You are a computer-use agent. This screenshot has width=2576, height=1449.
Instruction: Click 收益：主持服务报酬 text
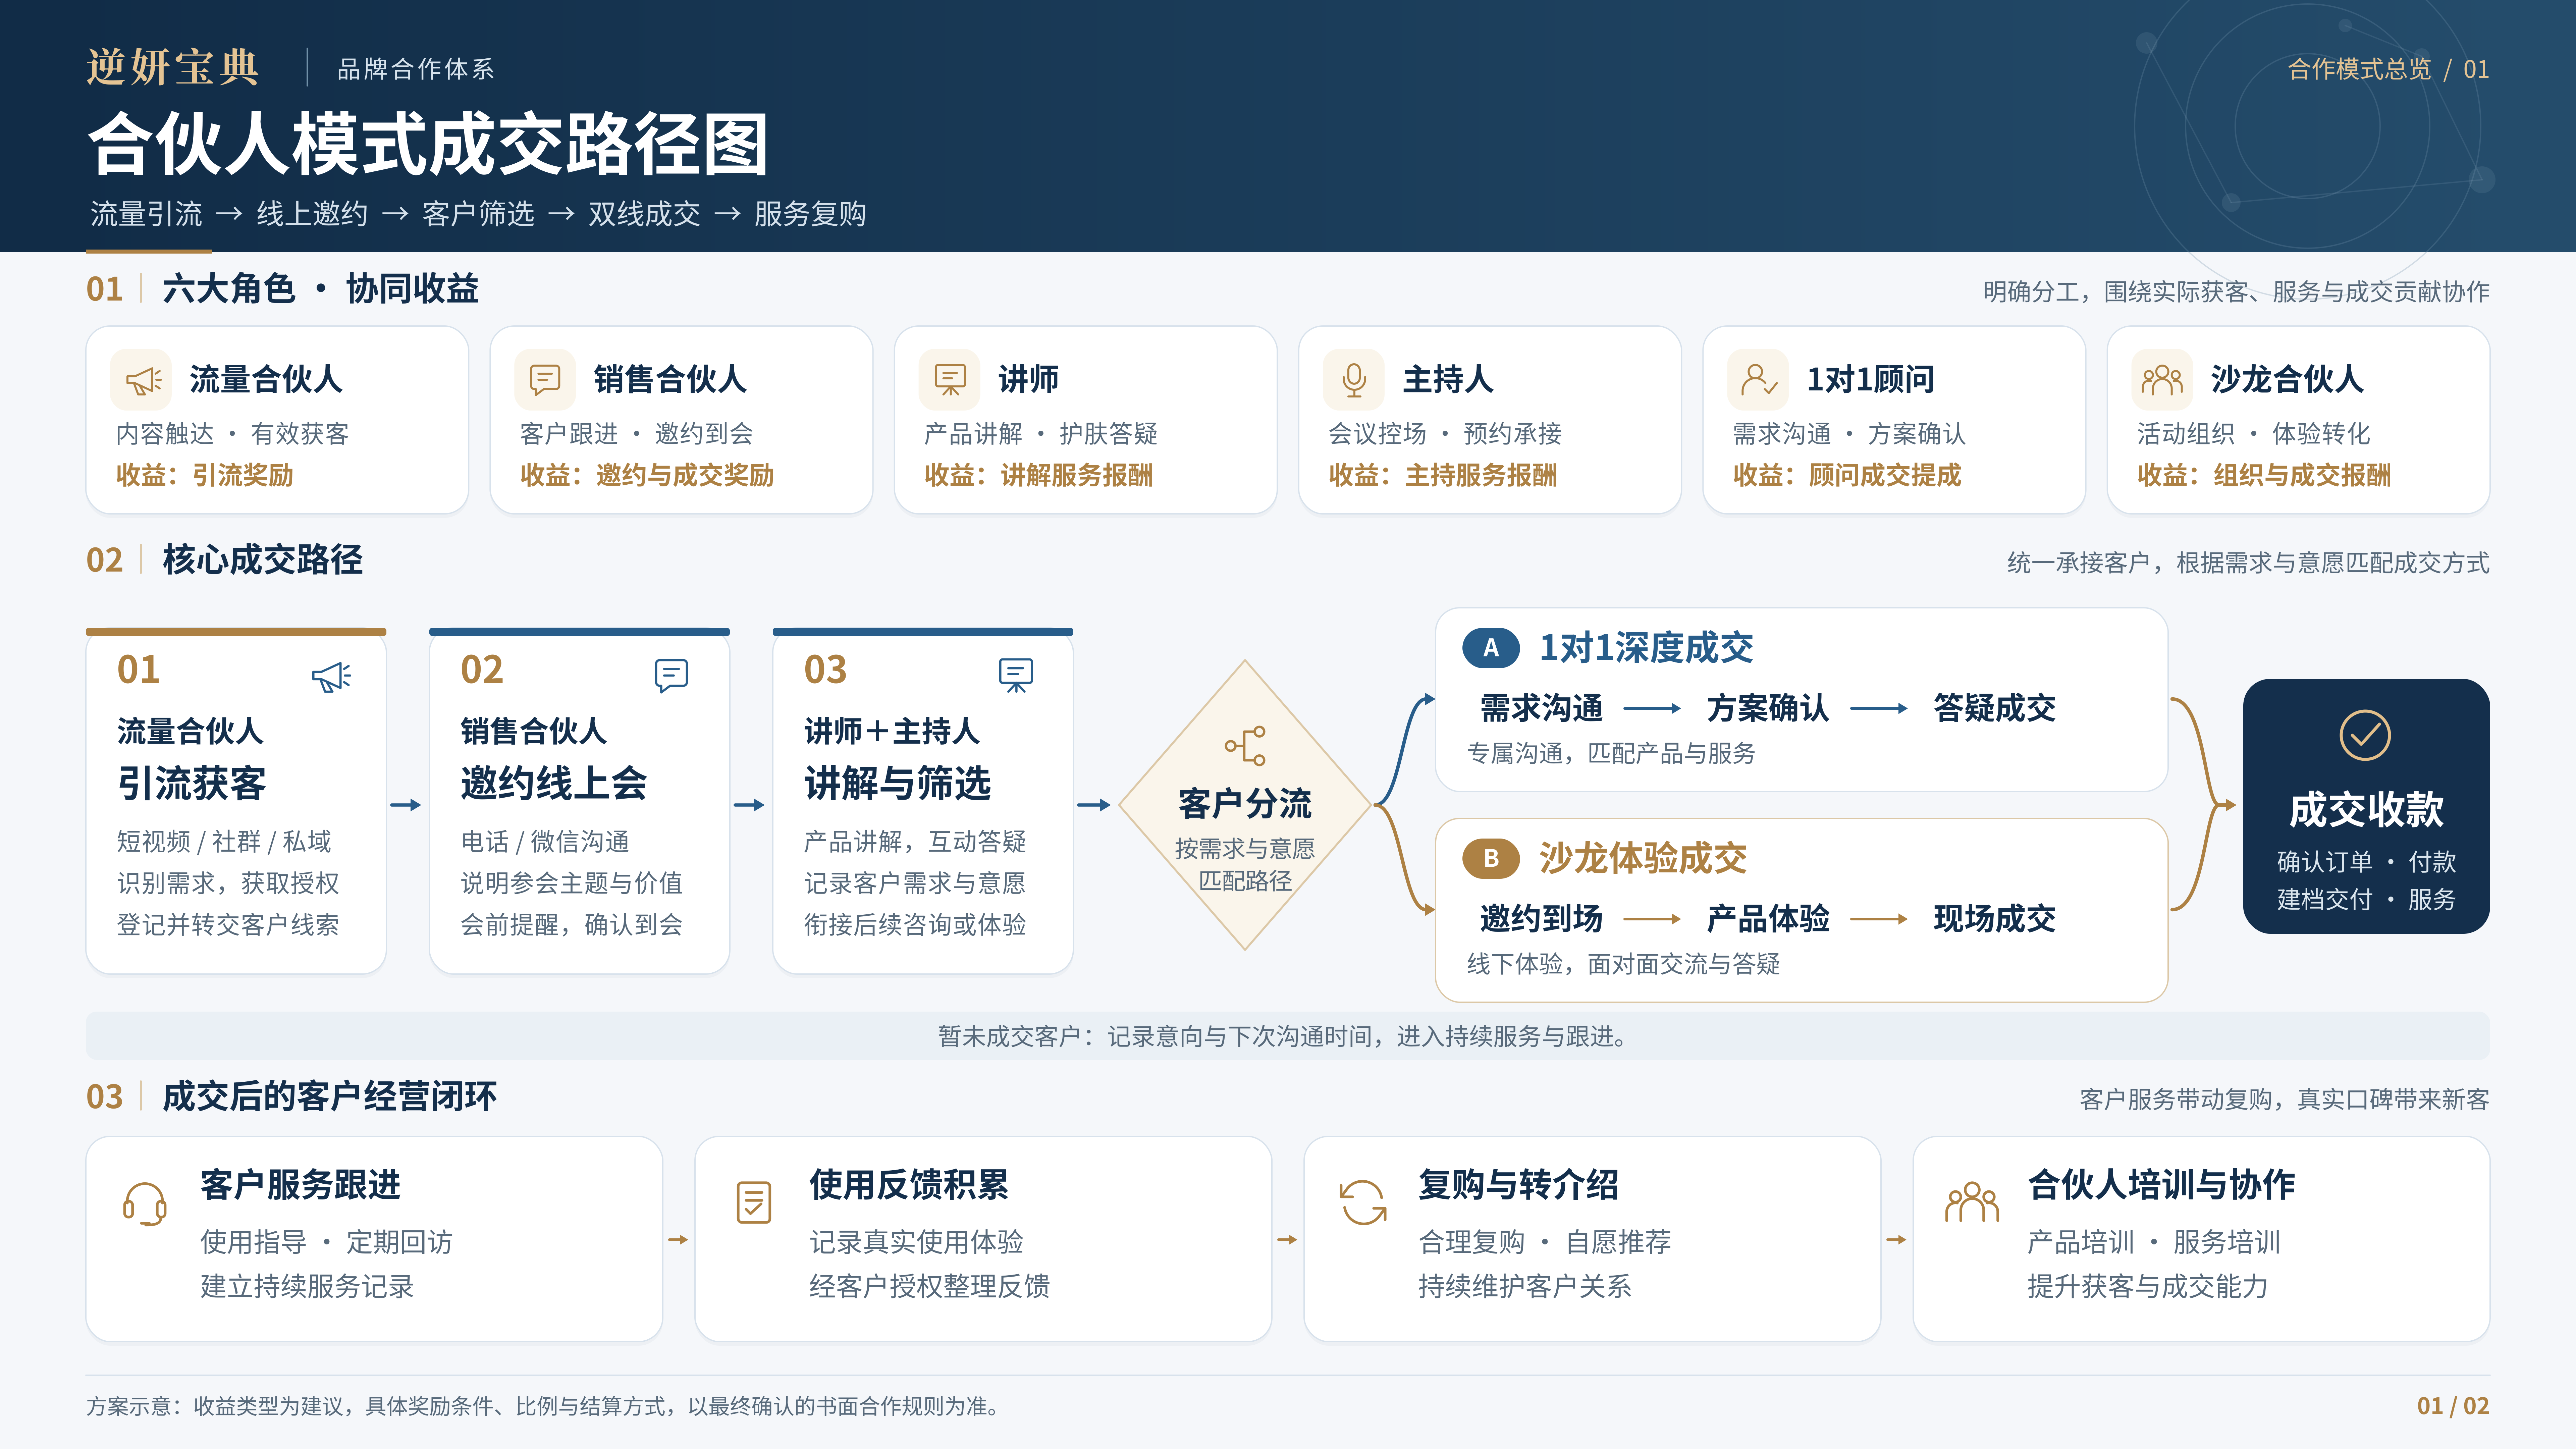pyautogui.click(x=1443, y=475)
